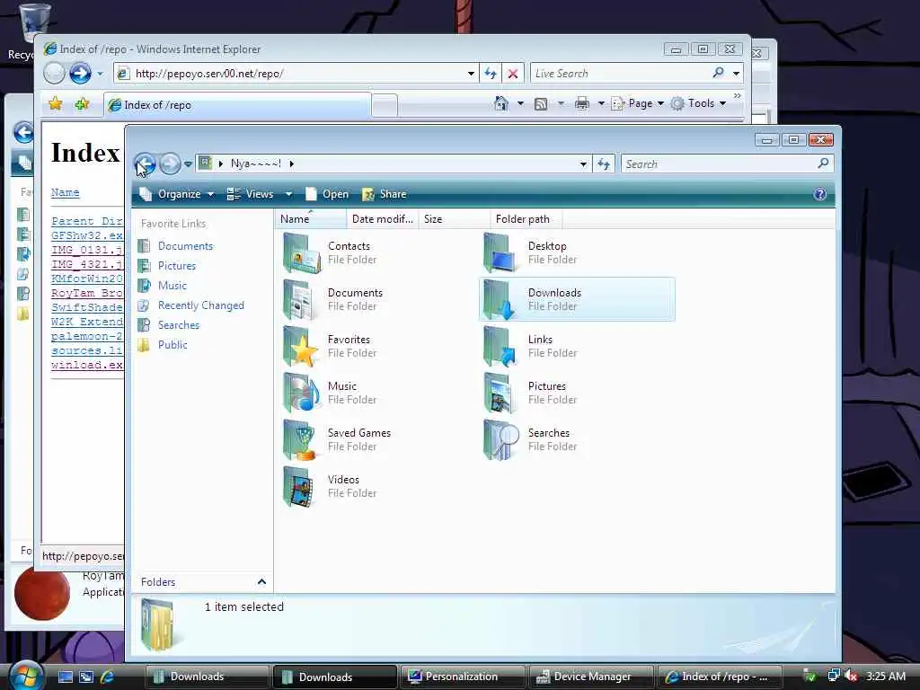Click Internet Explorer Stop button
The width and height of the screenshot is (920, 690).
pos(512,74)
